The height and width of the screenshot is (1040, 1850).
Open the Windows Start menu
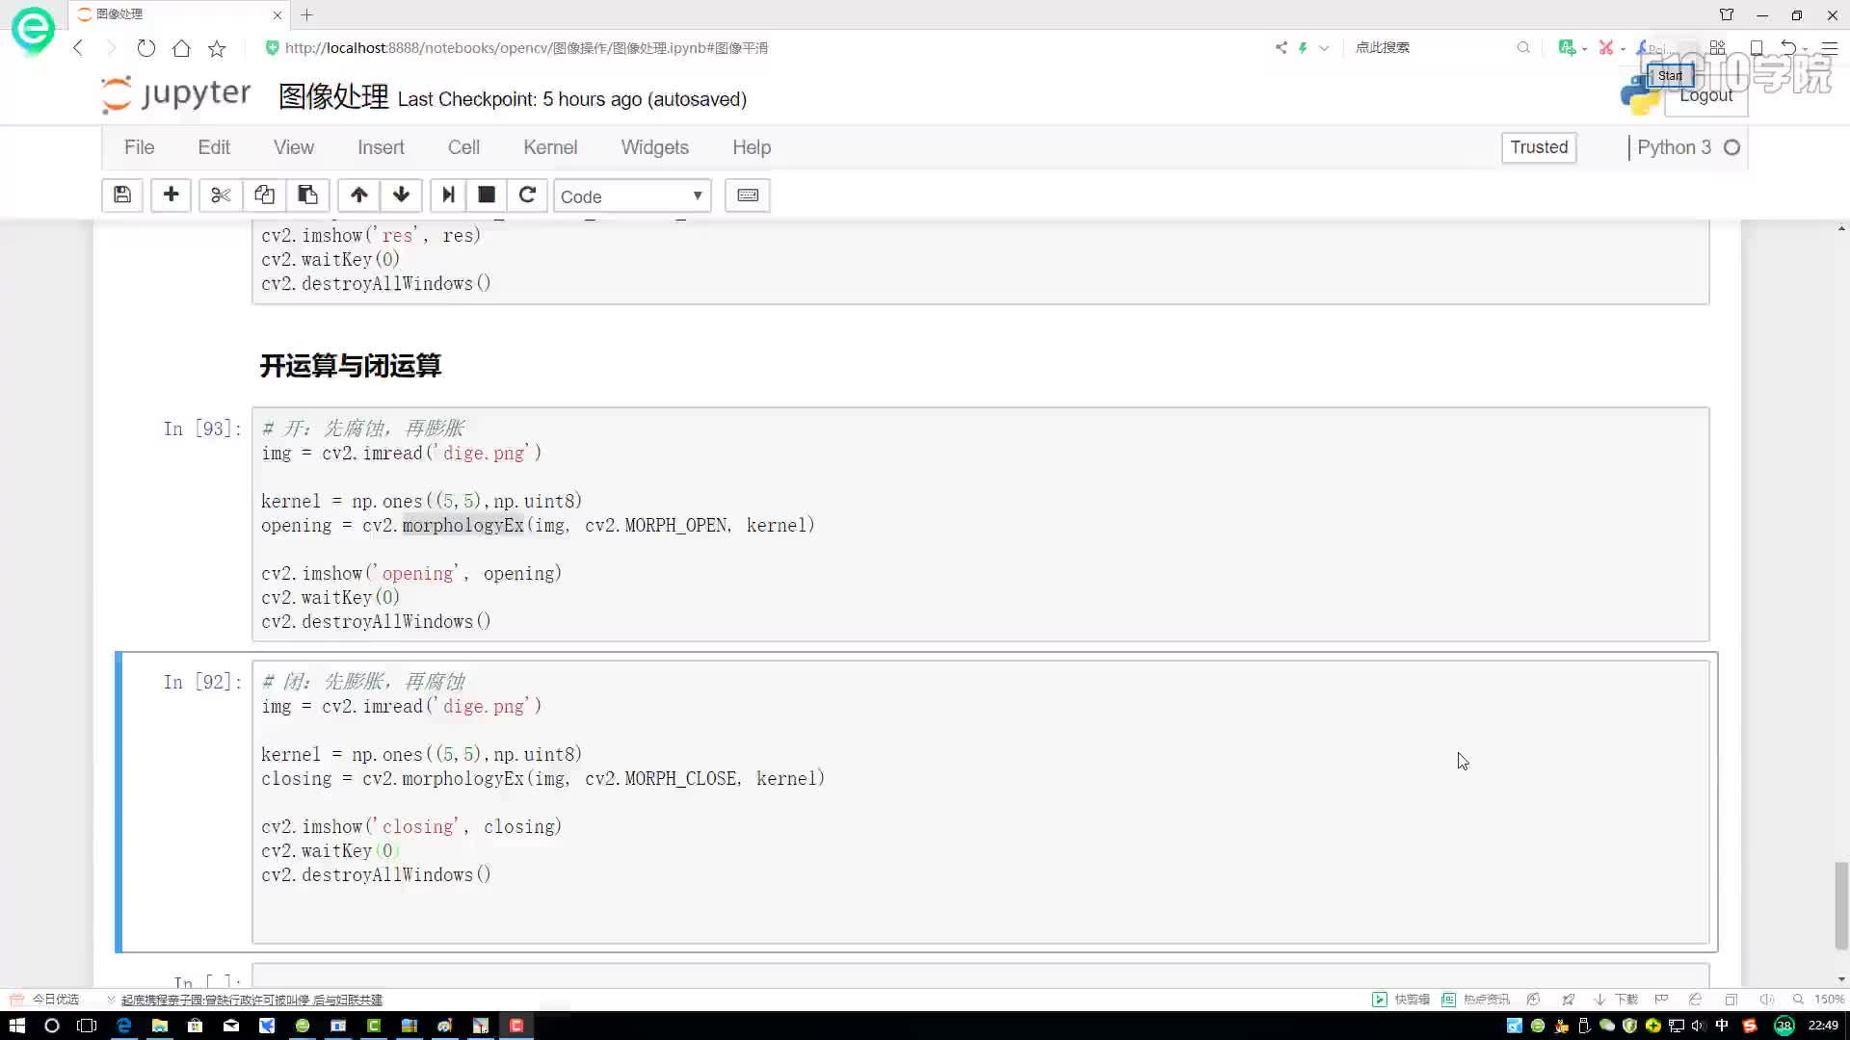click(x=16, y=1026)
